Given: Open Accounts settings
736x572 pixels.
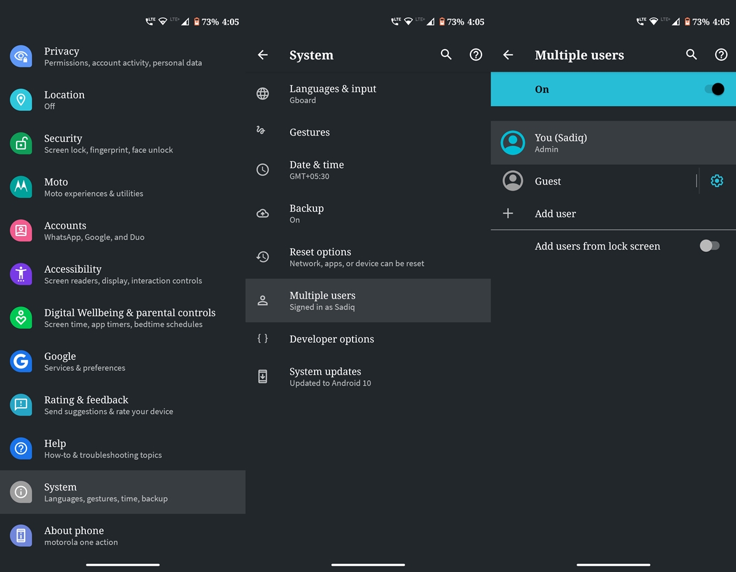Looking at the screenshot, I should (x=123, y=231).
